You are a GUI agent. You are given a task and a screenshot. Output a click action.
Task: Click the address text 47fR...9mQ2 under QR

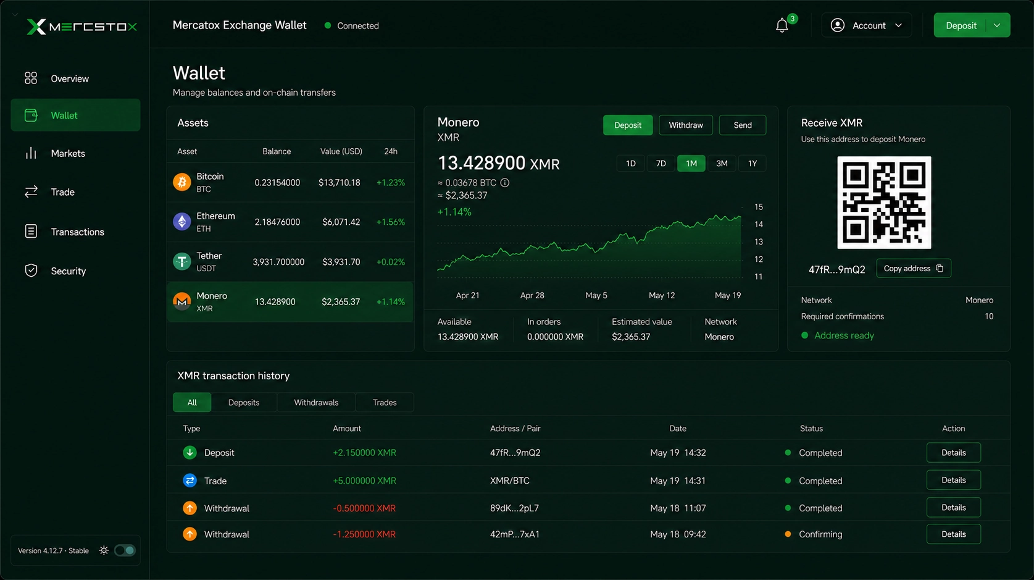(x=837, y=269)
